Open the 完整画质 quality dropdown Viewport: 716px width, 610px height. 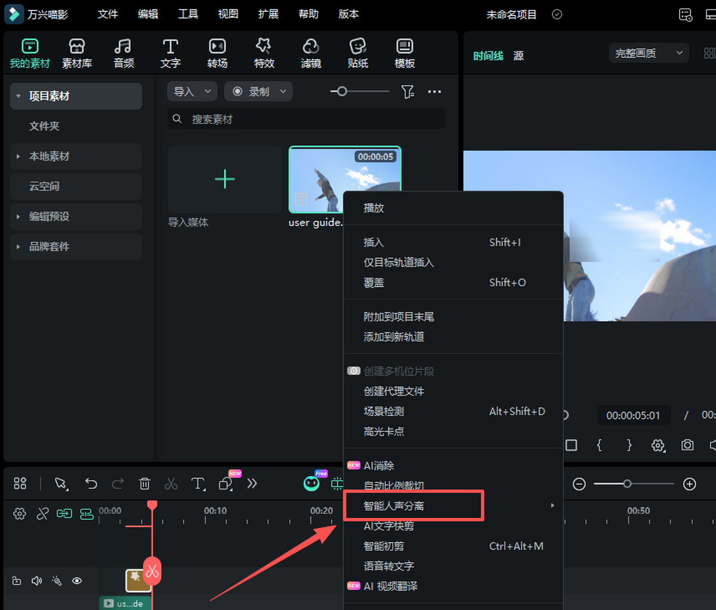(649, 53)
